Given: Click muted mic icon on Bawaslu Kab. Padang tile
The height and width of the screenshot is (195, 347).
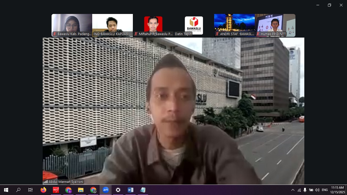Looking at the screenshot, I should tap(55, 34).
